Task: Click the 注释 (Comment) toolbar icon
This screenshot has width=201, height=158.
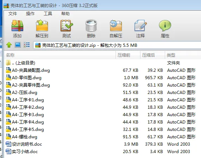Action: [140, 26]
